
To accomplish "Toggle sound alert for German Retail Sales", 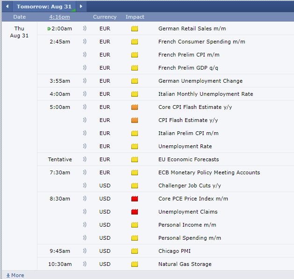I will [85, 29].
